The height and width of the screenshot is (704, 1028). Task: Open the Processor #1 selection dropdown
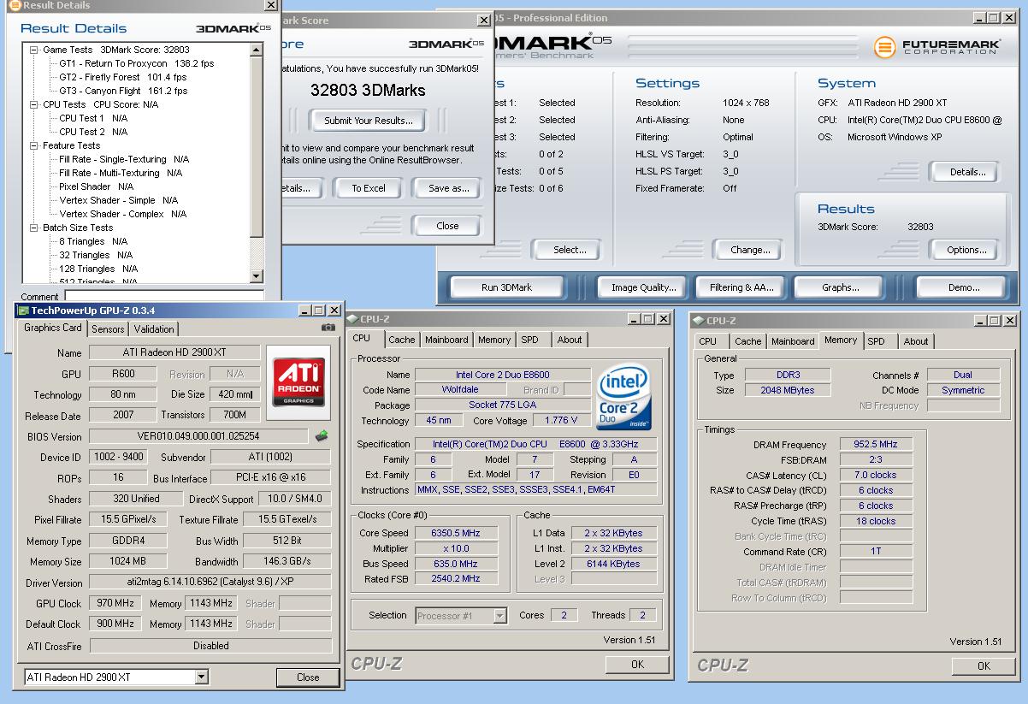click(500, 616)
